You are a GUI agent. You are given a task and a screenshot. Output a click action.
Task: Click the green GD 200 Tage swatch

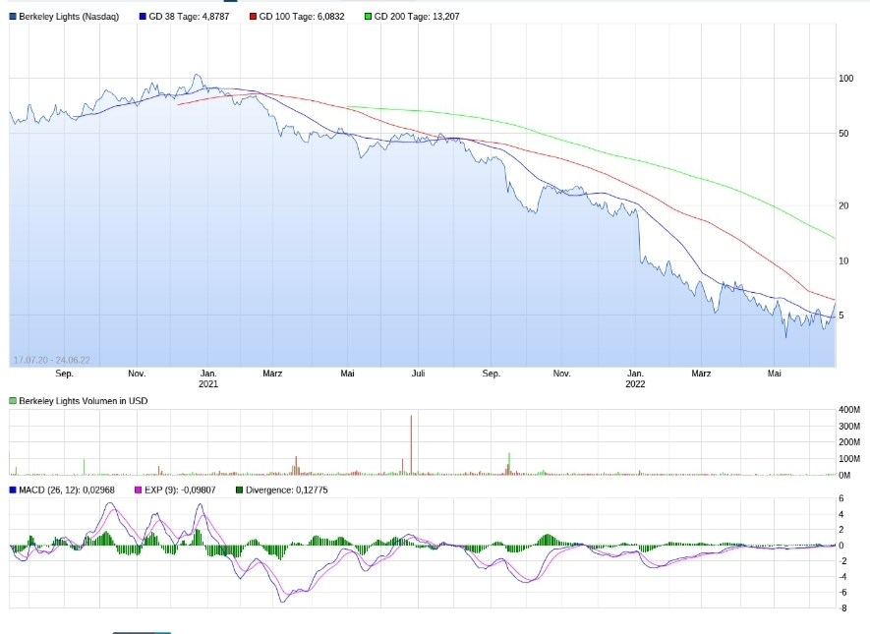369,17
